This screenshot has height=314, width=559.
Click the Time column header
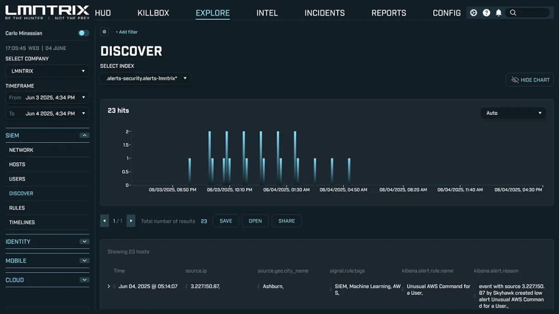(119, 271)
